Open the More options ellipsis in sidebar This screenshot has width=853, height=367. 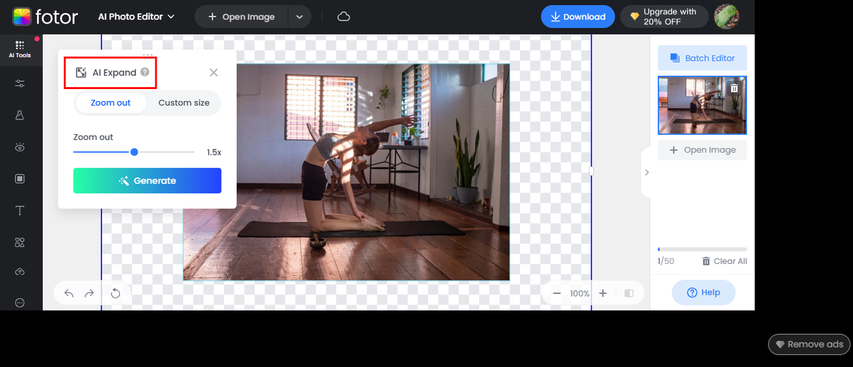click(x=19, y=303)
